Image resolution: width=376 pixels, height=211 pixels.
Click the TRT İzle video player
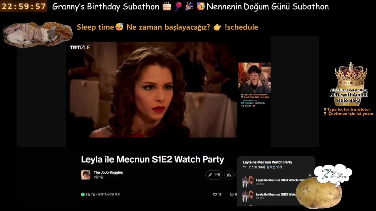point(152,90)
